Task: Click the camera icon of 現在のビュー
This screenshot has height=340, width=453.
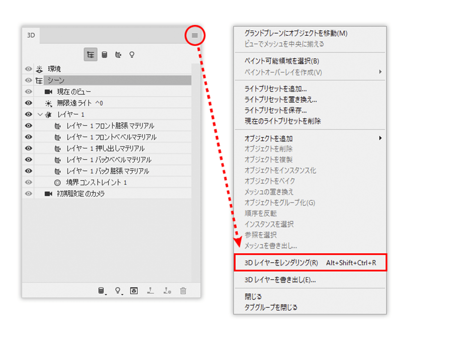Action: [48, 92]
